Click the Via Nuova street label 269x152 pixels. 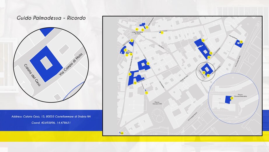(161, 47)
